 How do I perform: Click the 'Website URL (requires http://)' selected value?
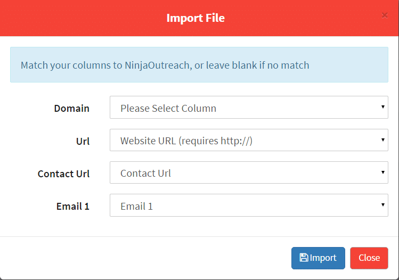tap(186, 141)
